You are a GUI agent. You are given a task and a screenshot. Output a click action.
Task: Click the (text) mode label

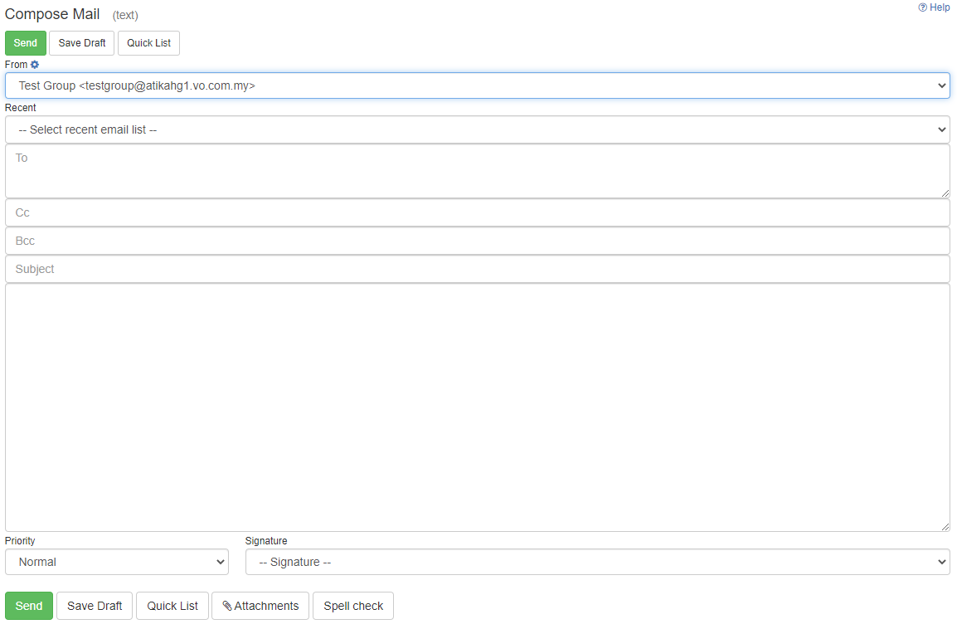tap(125, 15)
